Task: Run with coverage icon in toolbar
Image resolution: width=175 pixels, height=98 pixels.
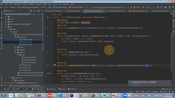Action: tap(135, 7)
